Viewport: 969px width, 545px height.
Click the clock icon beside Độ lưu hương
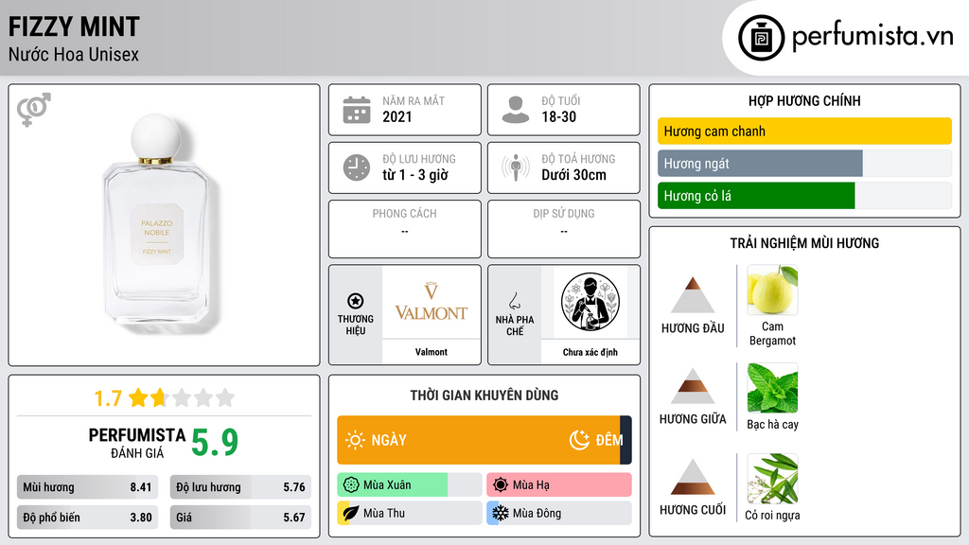[357, 167]
